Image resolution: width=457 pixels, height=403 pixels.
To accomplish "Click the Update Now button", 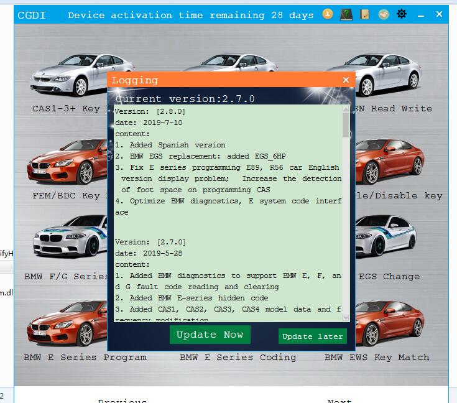I will [x=210, y=335].
